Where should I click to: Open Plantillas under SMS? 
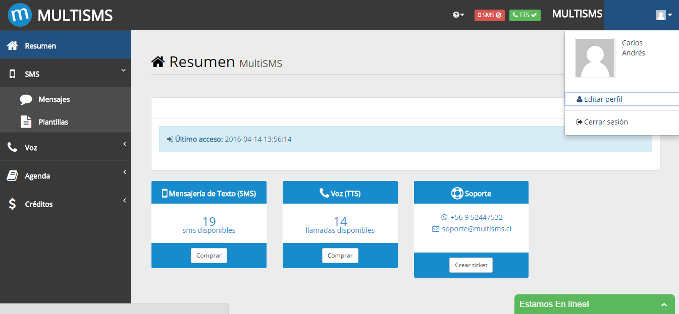pos(65,122)
